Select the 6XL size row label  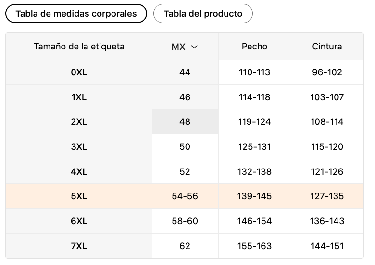coord(79,221)
